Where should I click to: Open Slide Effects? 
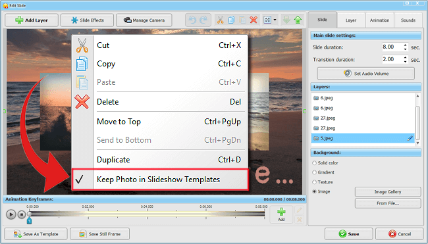[87, 20]
